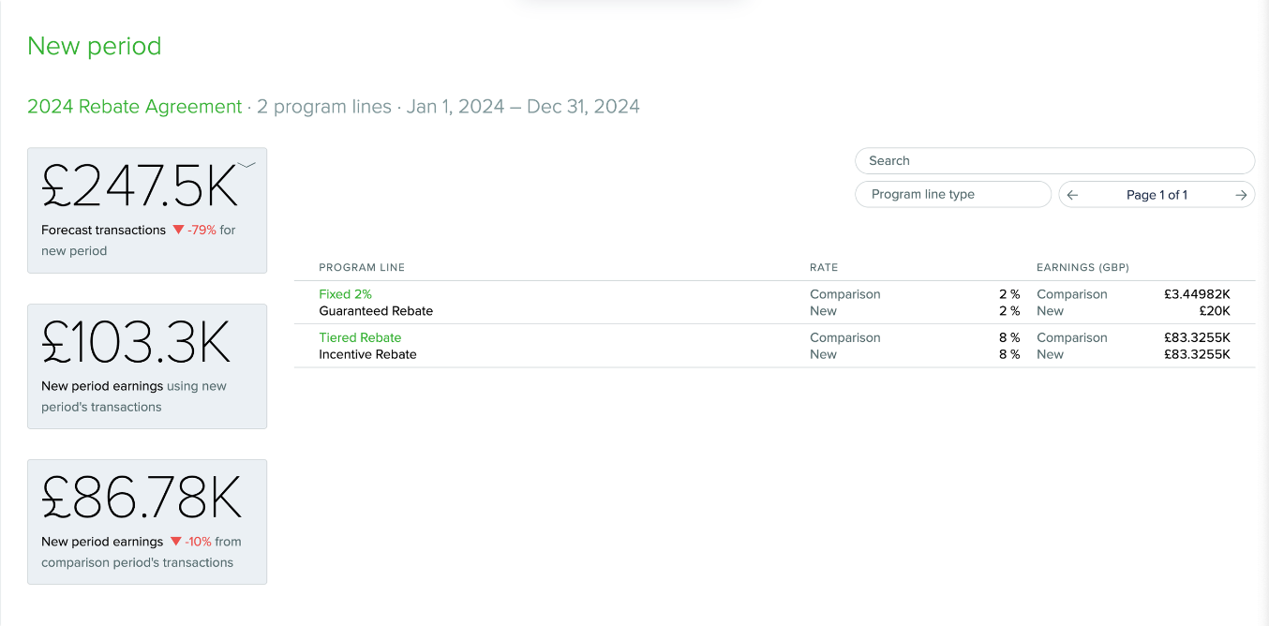The width and height of the screenshot is (1269, 626).
Task: Click the Incentive Rebate row label
Action: pos(367,354)
